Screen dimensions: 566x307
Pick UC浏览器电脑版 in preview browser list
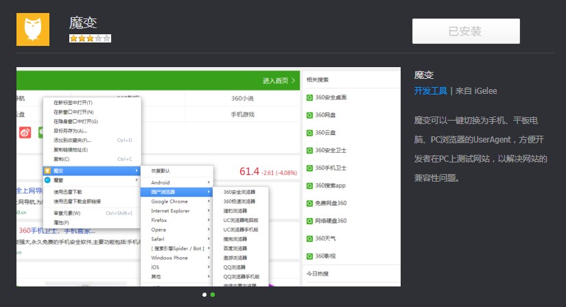pos(241,220)
